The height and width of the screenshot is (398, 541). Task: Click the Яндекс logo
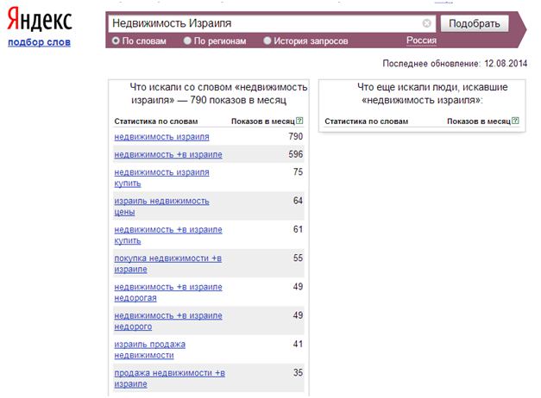pos(40,19)
